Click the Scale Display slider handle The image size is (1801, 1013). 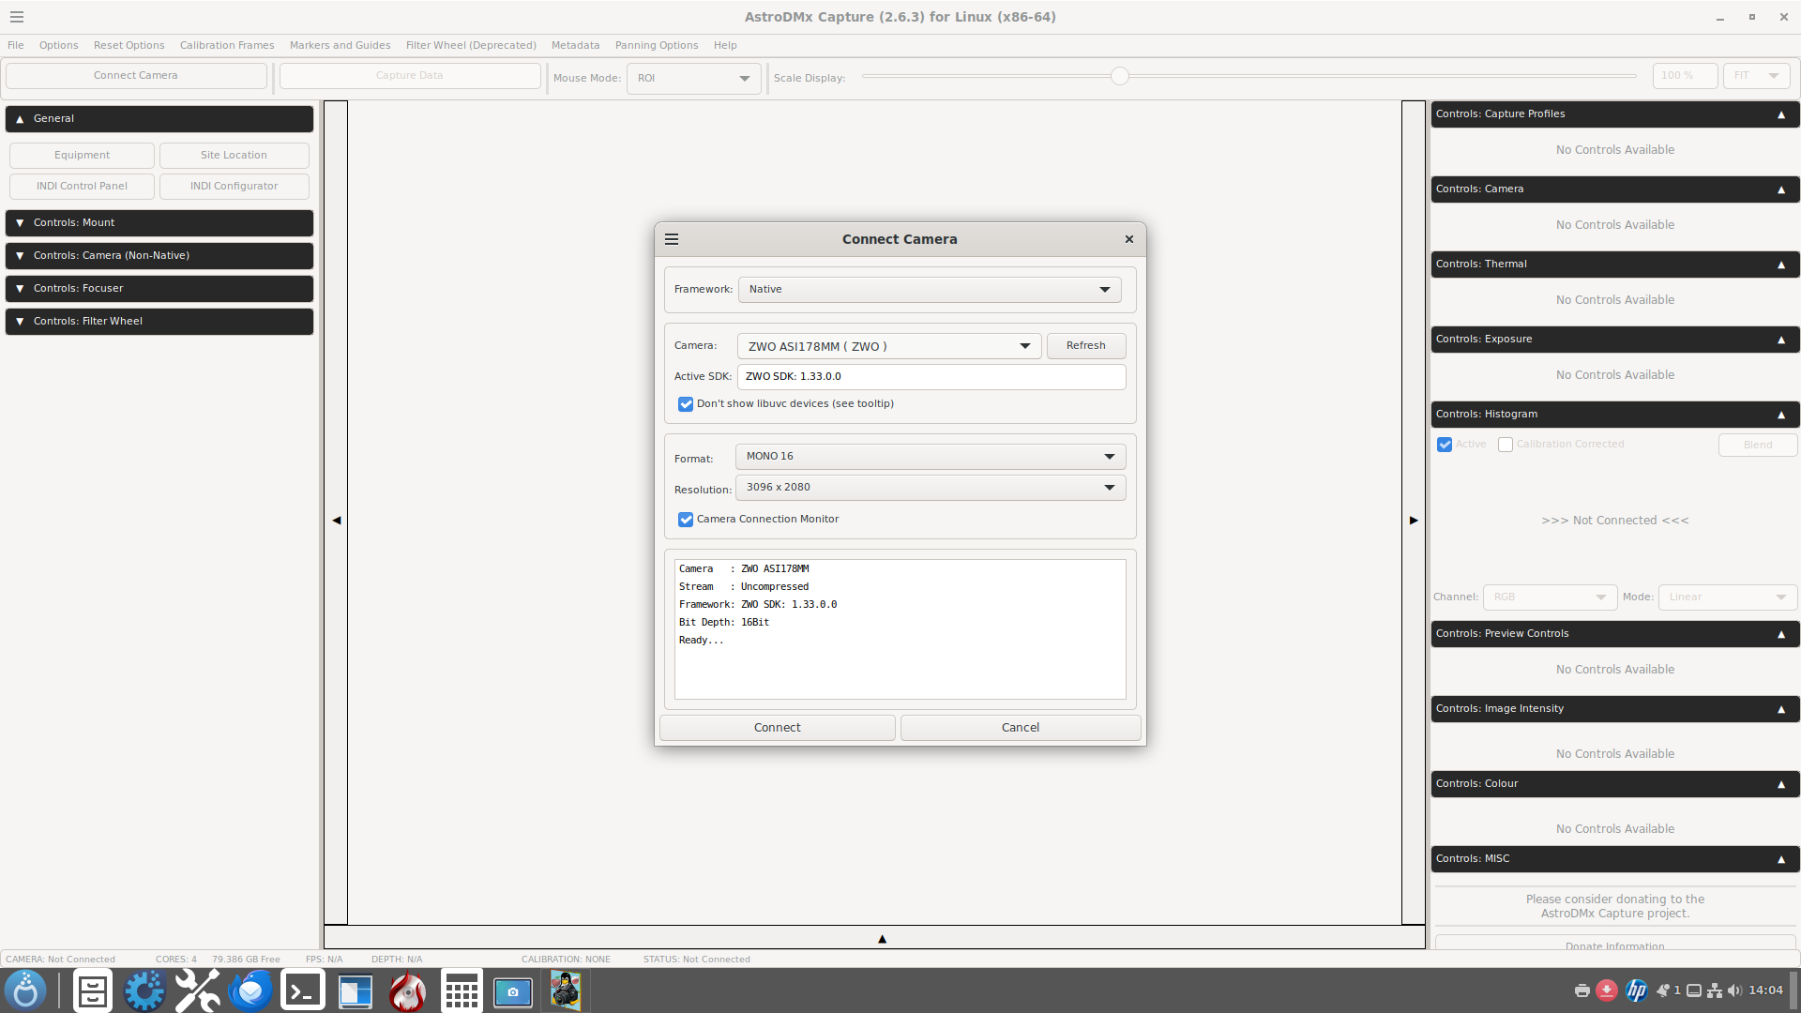1119,77
